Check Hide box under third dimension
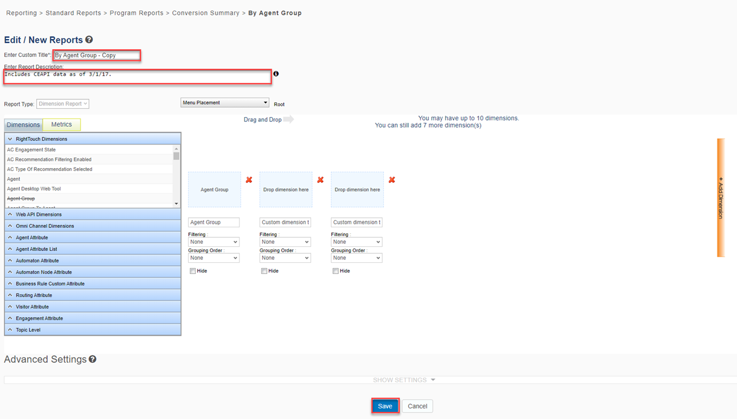 click(335, 271)
